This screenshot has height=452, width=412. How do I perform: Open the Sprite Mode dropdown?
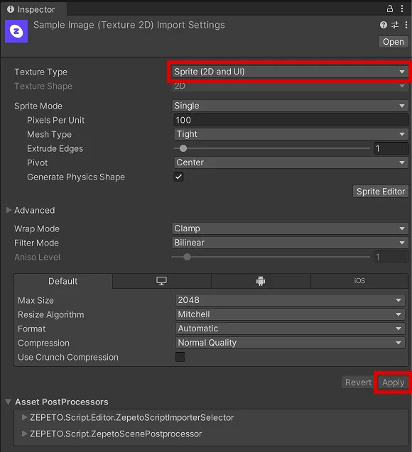click(290, 106)
